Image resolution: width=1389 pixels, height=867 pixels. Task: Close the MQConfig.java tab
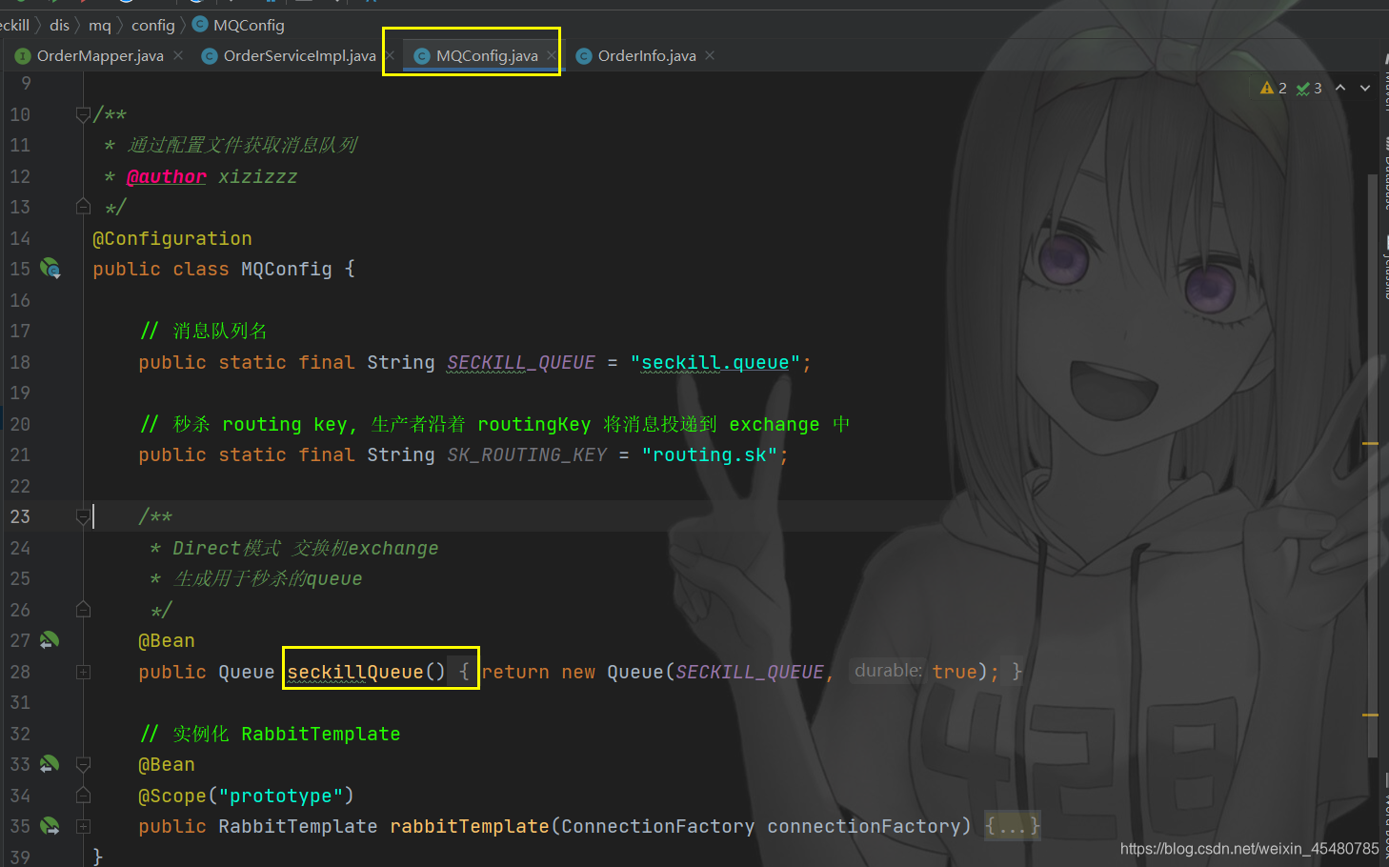551,56
